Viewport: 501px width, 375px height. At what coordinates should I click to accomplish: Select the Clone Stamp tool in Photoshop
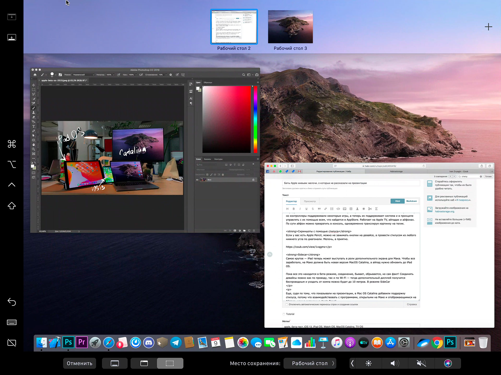click(33, 113)
